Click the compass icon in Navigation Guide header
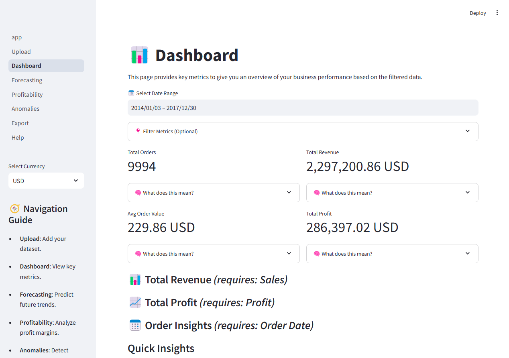The width and height of the screenshot is (509, 358). (15, 209)
